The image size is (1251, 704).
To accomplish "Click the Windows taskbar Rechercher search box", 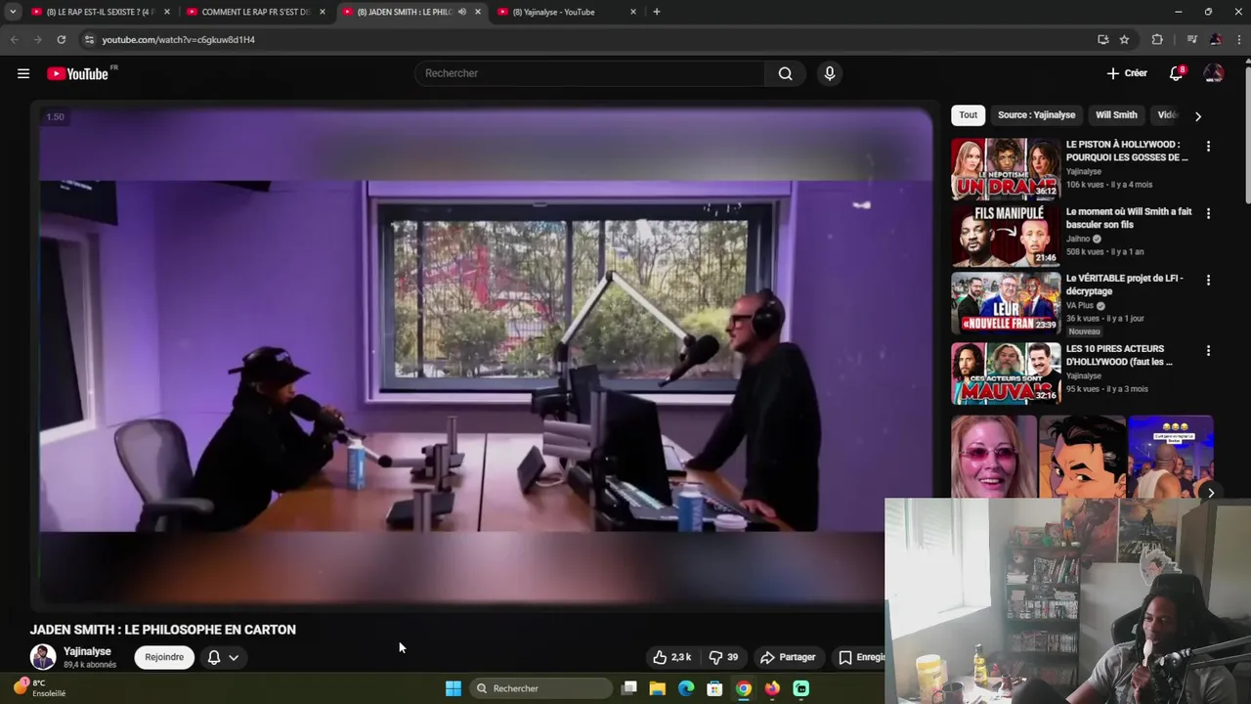I will (539, 688).
